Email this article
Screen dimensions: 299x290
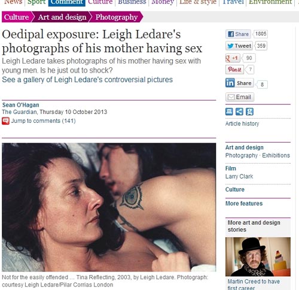[x=240, y=97]
